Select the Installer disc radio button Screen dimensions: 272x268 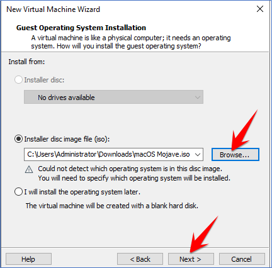18,80
